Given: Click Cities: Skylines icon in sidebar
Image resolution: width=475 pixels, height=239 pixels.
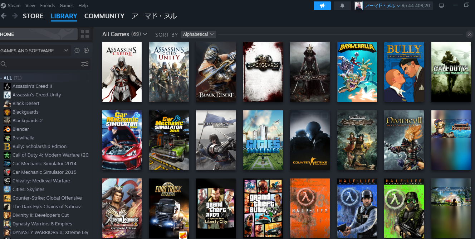Looking at the screenshot, I should point(7,189).
